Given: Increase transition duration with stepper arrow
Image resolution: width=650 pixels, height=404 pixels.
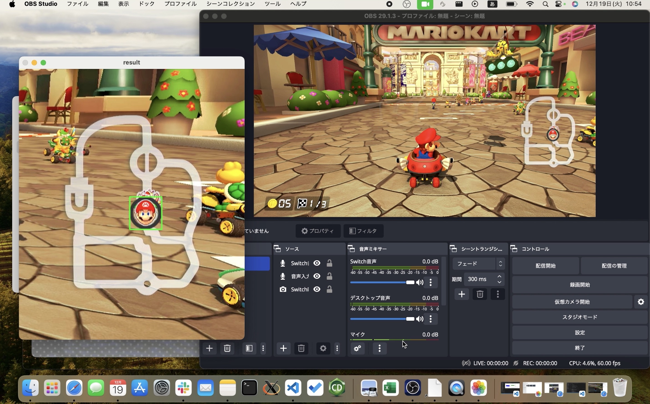Looking at the screenshot, I should pyautogui.click(x=499, y=276).
